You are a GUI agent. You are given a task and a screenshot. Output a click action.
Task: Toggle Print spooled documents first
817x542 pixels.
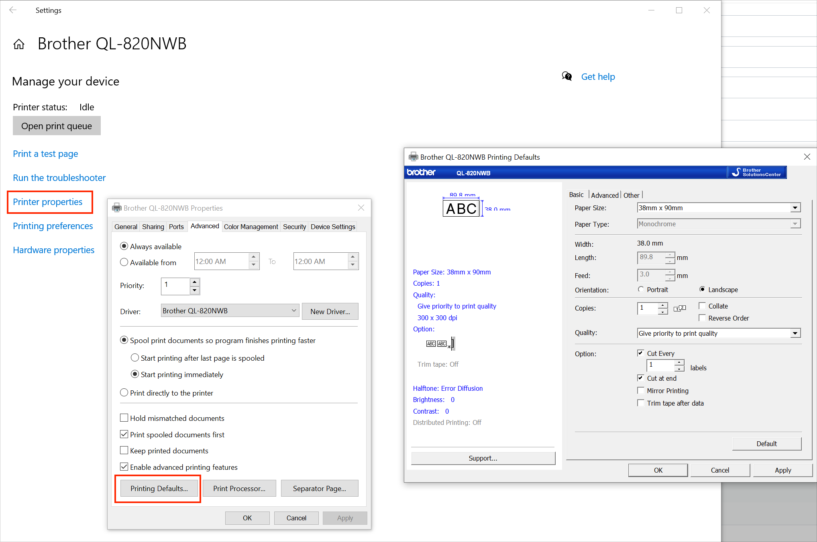(124, 434)
